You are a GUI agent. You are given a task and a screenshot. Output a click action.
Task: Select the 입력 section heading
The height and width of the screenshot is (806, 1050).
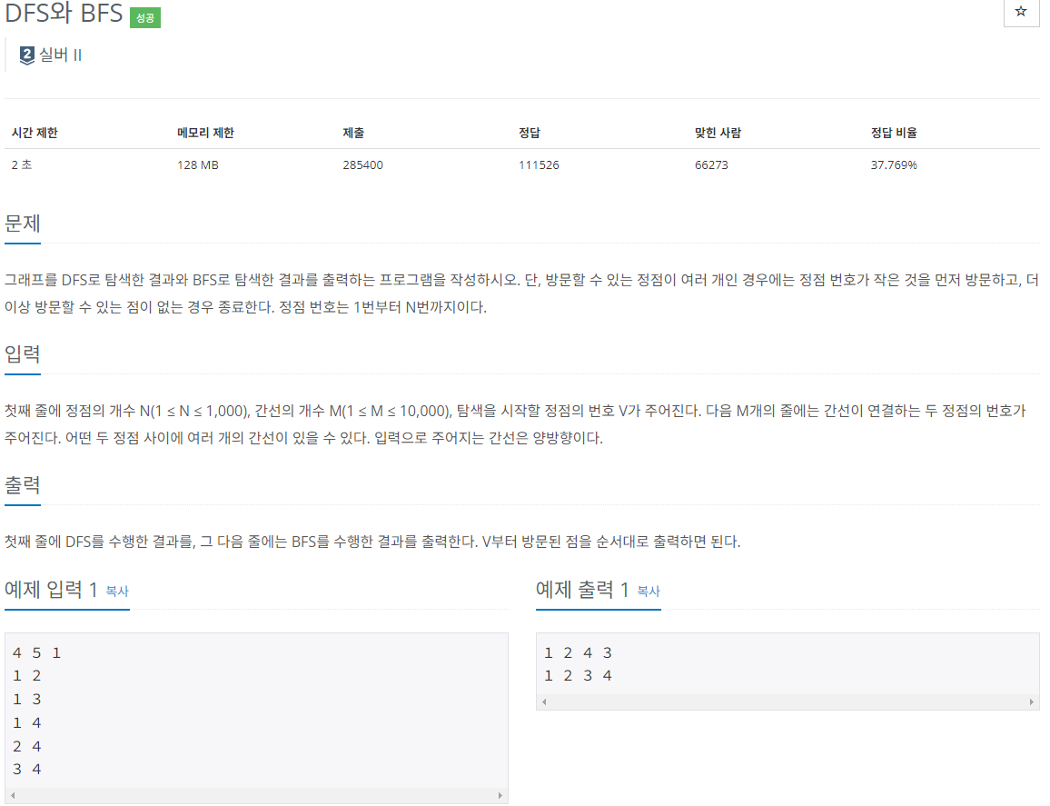[x=22, y=354]
